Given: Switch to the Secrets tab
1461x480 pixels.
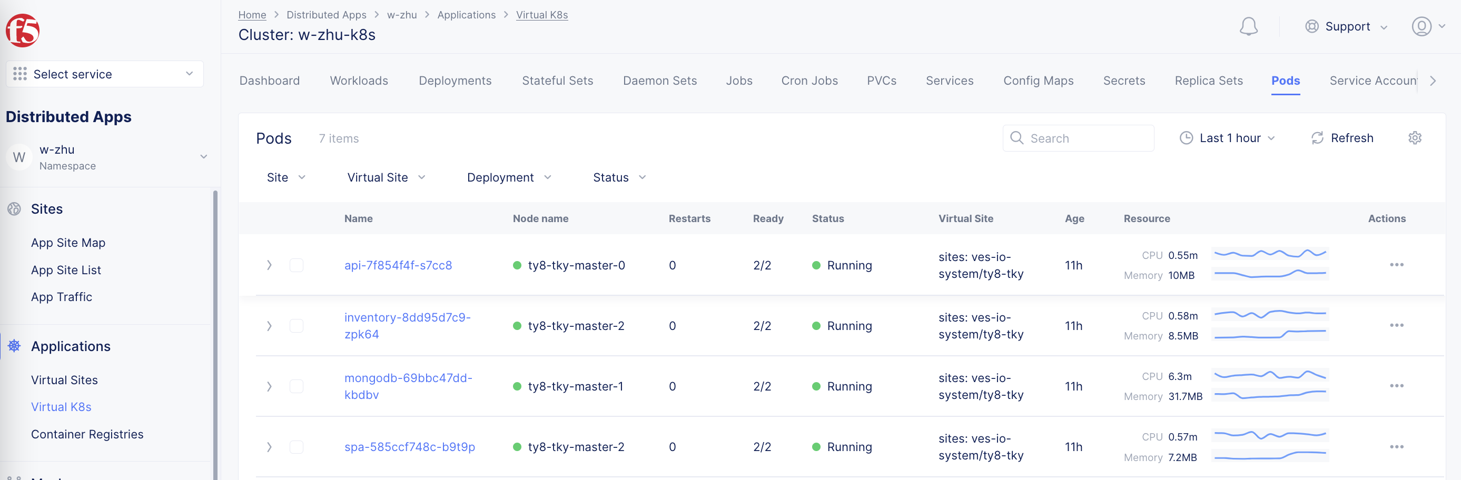Looking at the screenshot, I should (1124, 81).
